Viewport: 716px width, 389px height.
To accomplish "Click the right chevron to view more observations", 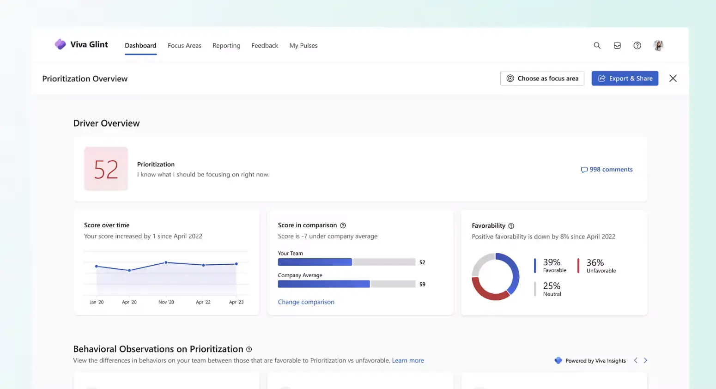I will pos(645,360).
